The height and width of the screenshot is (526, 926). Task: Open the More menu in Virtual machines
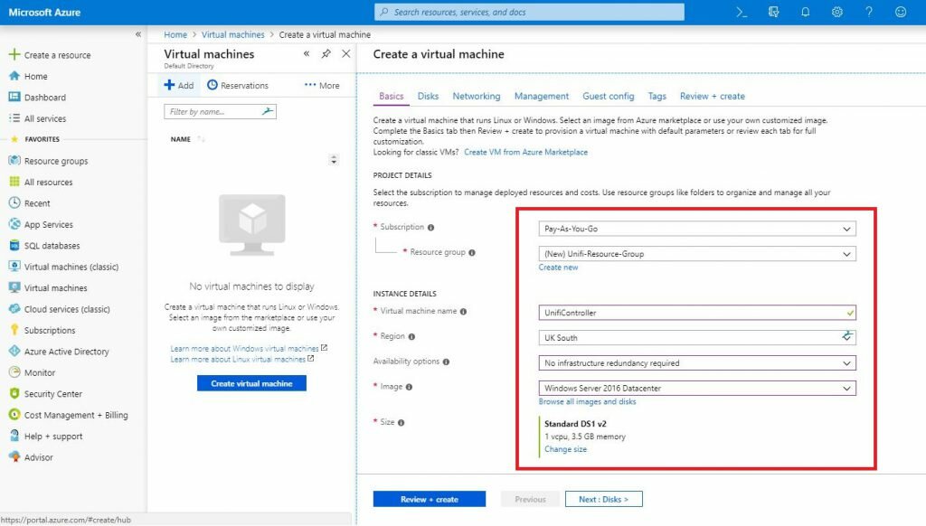pos(322,85)
